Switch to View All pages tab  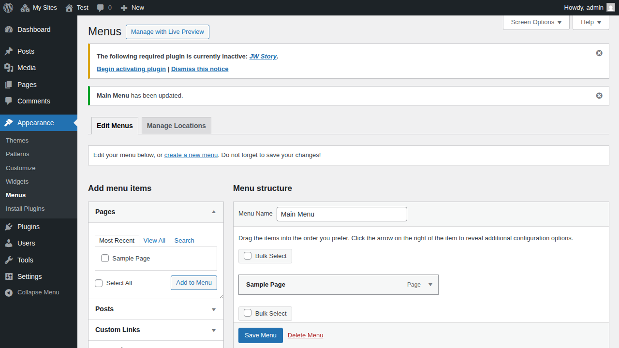tap(154, 241)
